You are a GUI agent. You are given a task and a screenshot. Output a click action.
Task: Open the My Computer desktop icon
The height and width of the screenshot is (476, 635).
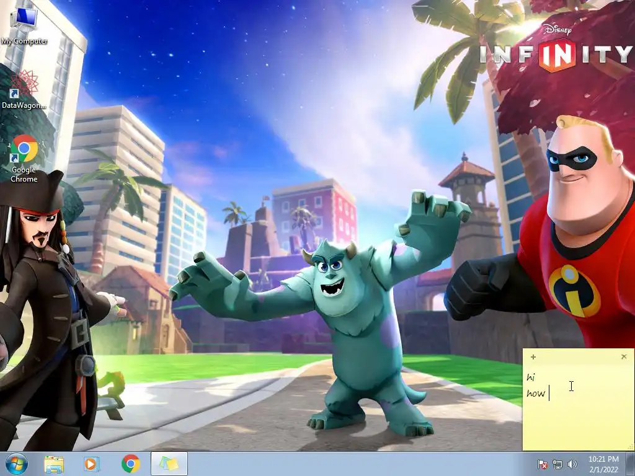pyautogui.click(x=24, y=26)
